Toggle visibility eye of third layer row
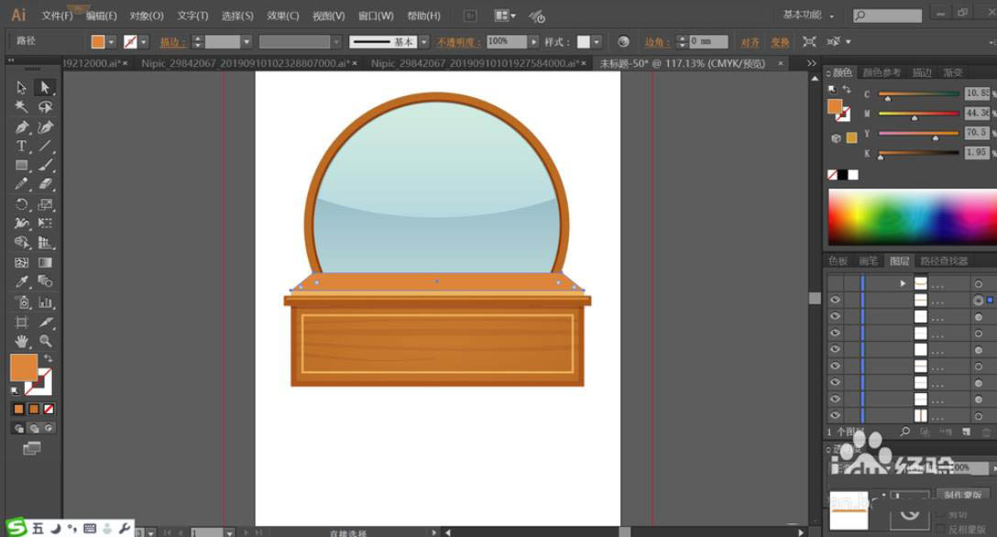The image size is (997, 537). click(835, 316)
